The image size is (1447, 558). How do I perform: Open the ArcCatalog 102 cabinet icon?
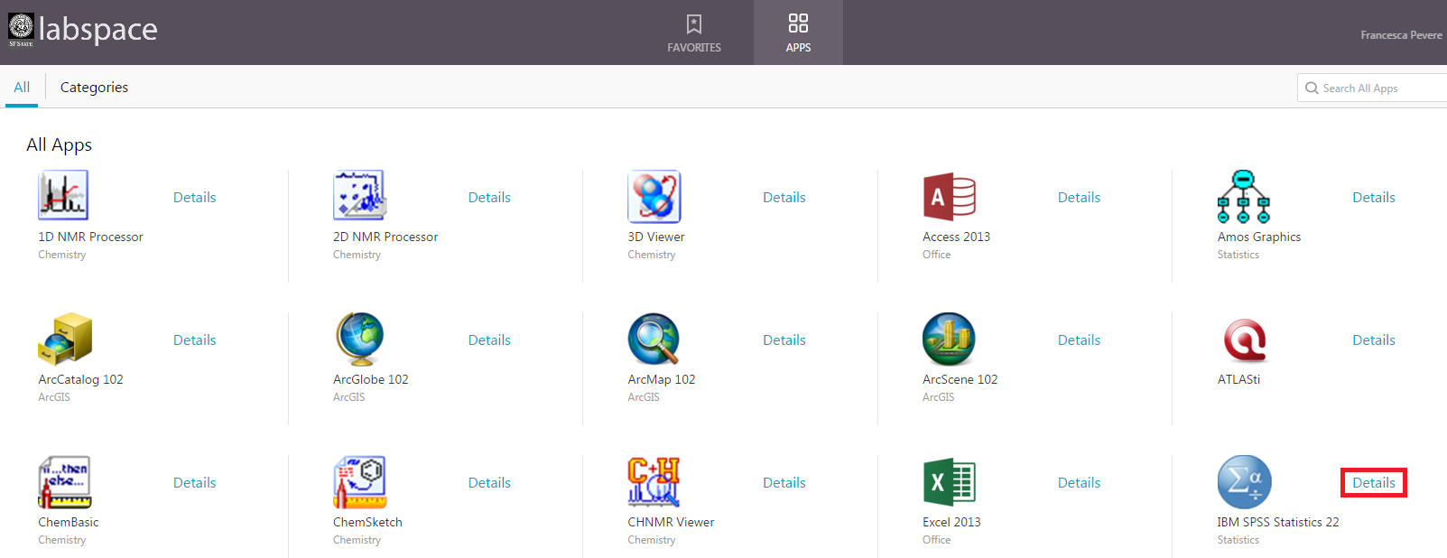click(65, 339)
